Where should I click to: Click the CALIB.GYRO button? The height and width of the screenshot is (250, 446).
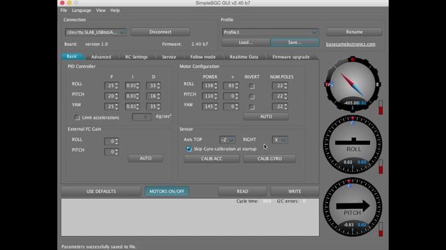click(x=270, y=158)
